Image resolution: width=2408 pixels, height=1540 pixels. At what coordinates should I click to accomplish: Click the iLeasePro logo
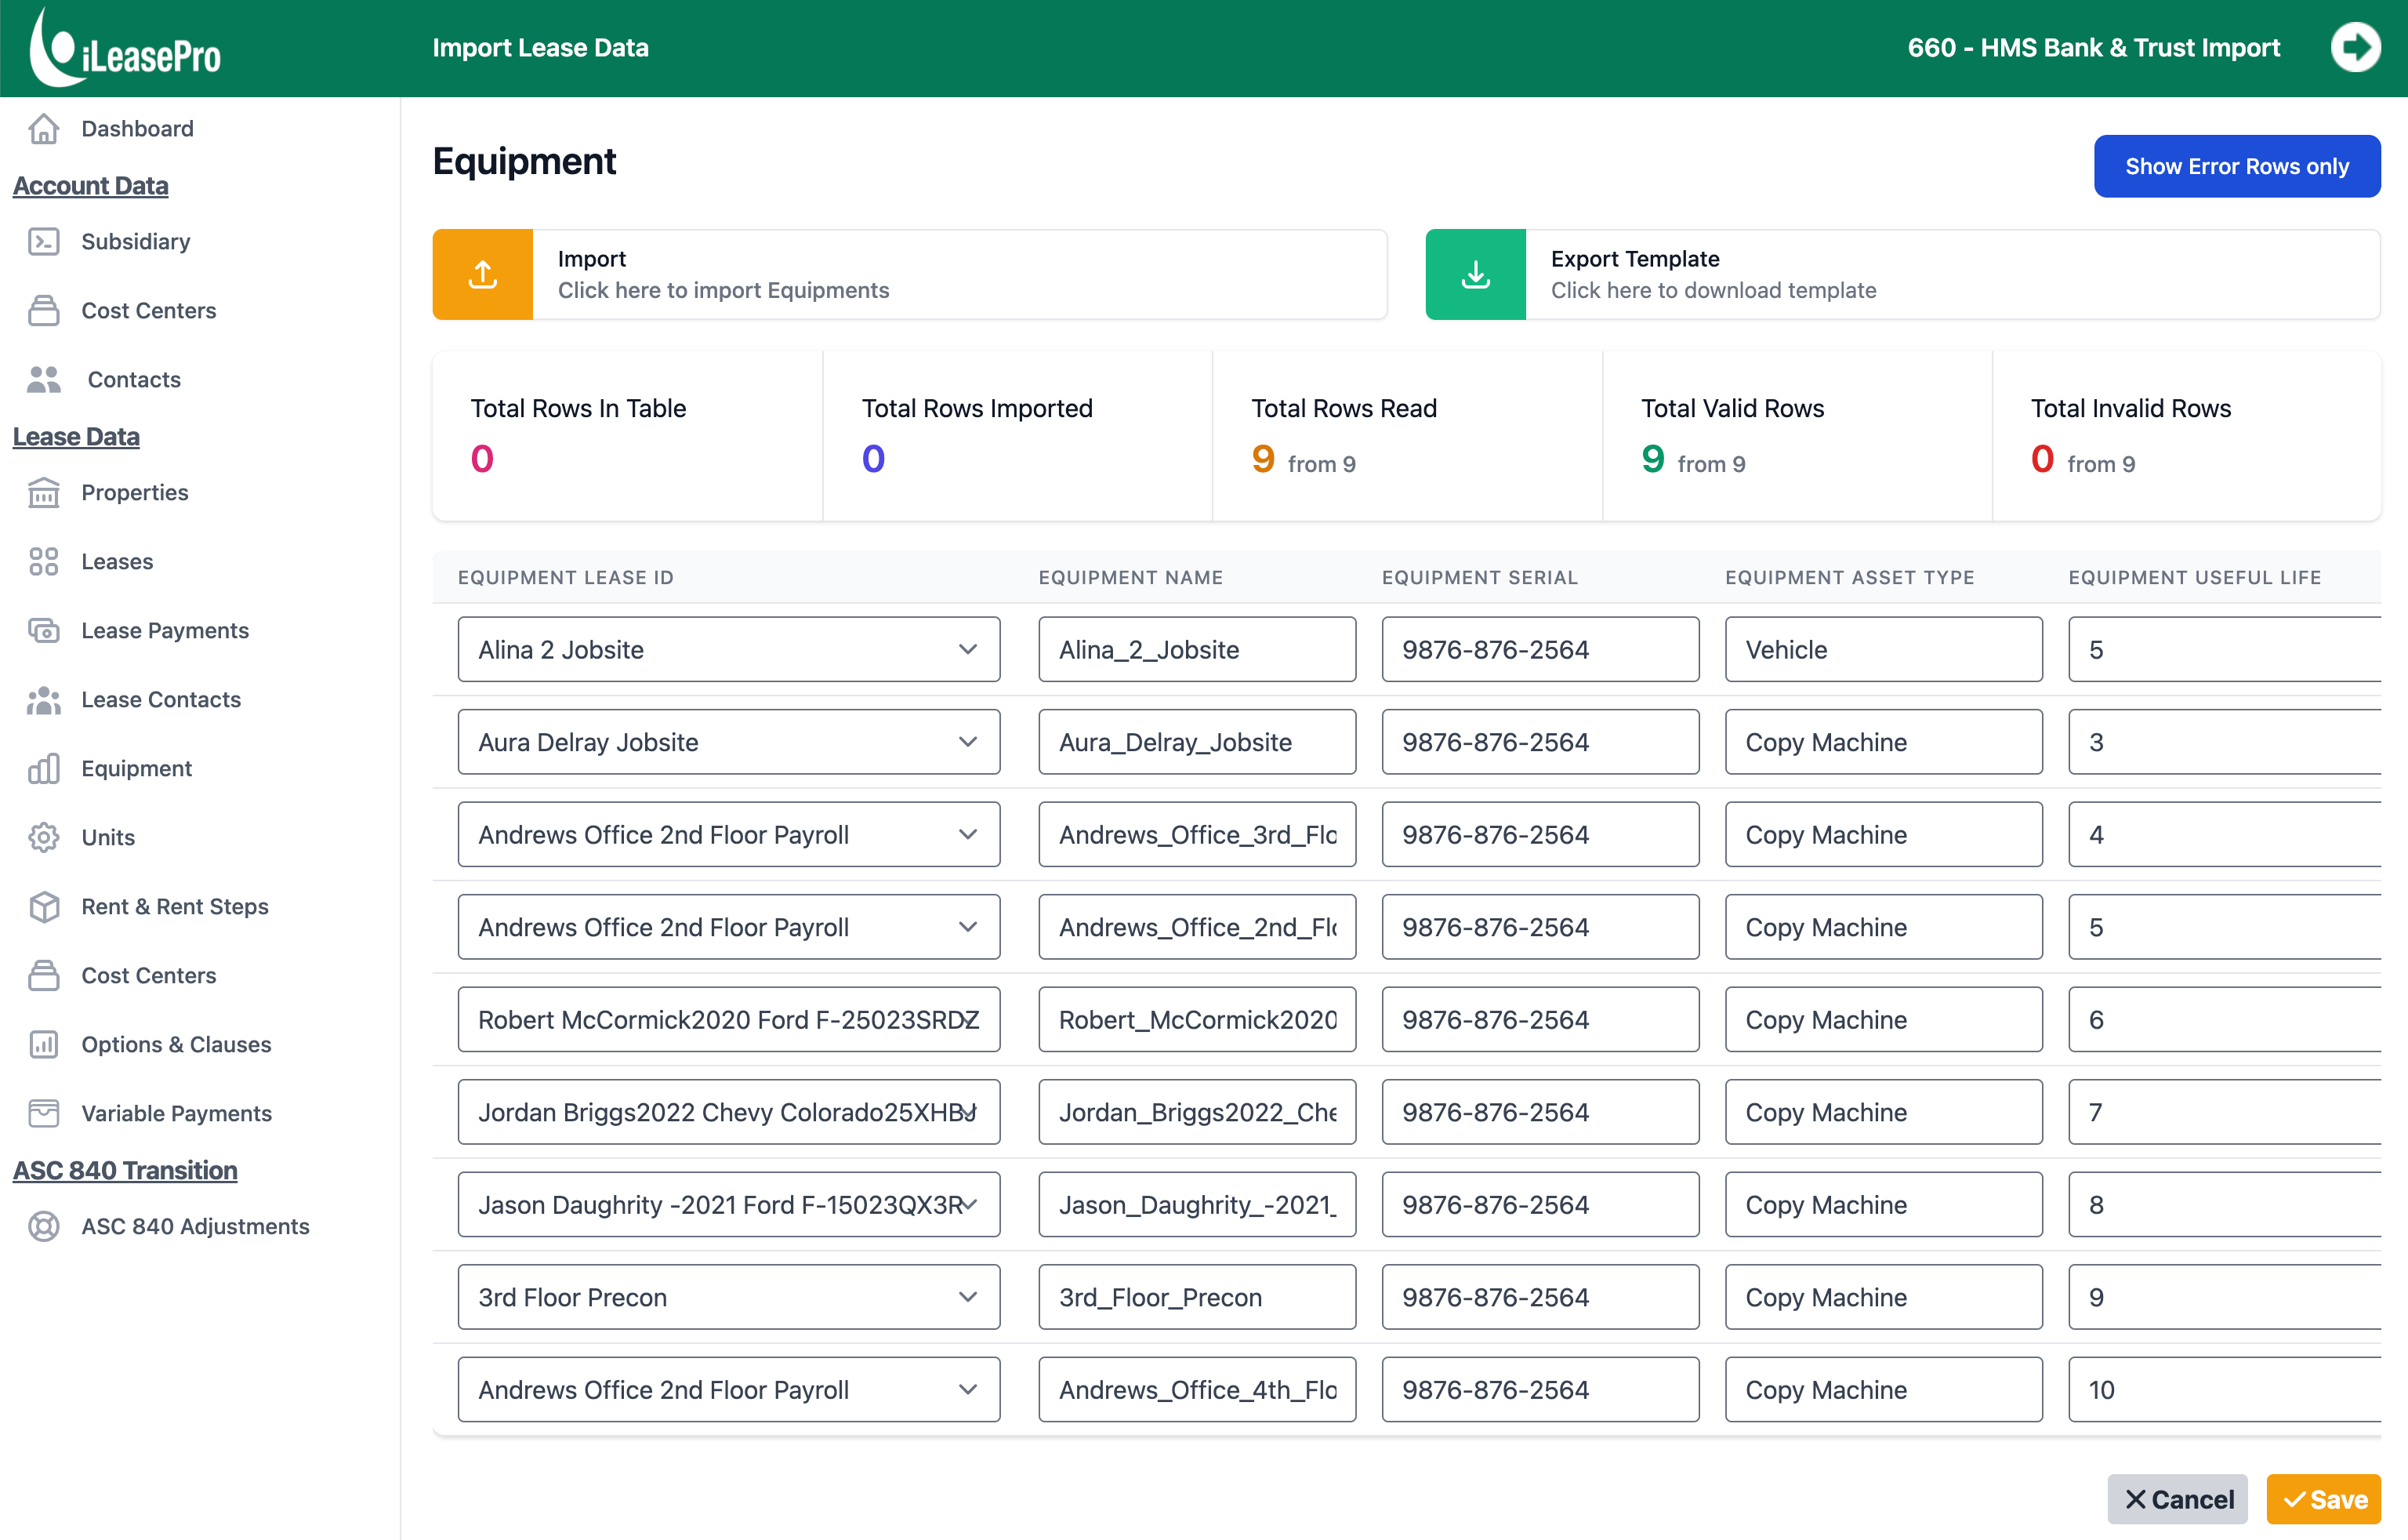pyautogui.click(x=125, y=47)
